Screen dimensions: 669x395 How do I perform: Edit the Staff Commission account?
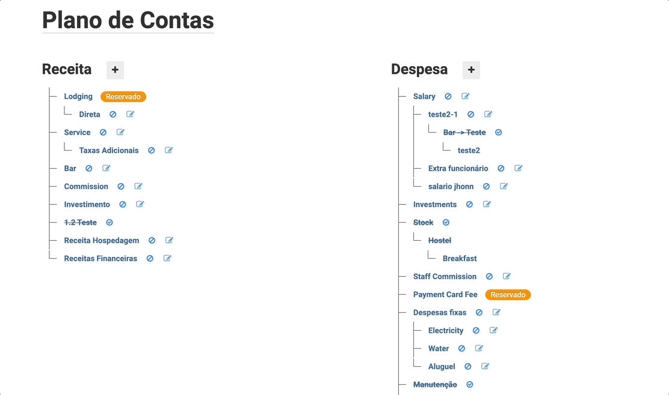507,276
